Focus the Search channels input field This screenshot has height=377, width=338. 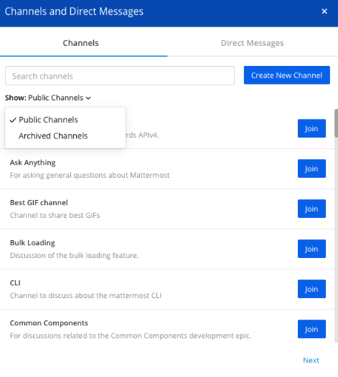[120, 76]
